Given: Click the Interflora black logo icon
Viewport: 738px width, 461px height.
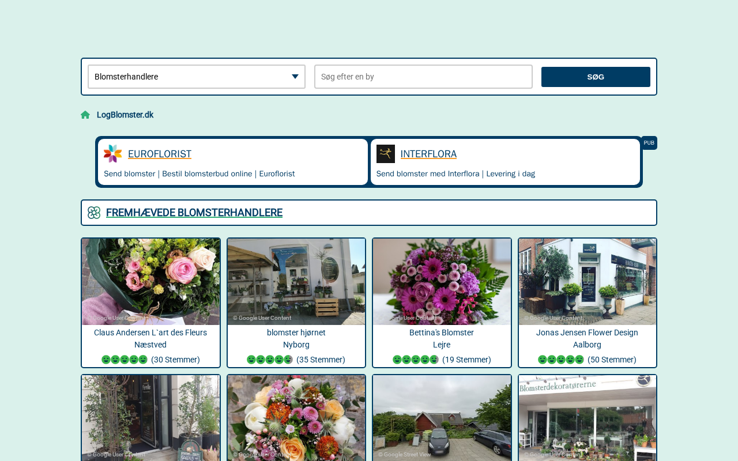Looking at the screenshot, I should 386,154.
